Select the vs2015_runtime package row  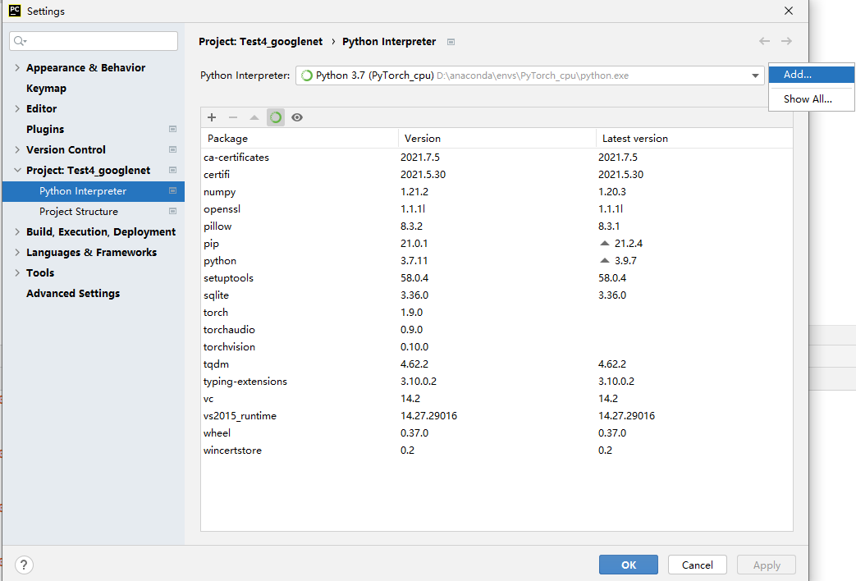(x=497, y=415)
